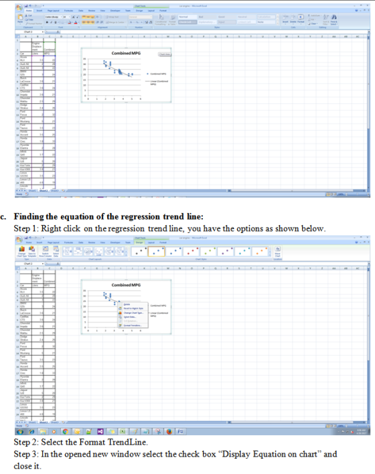Open Select Data from the Design ribbon

click(x=56, y=251)
